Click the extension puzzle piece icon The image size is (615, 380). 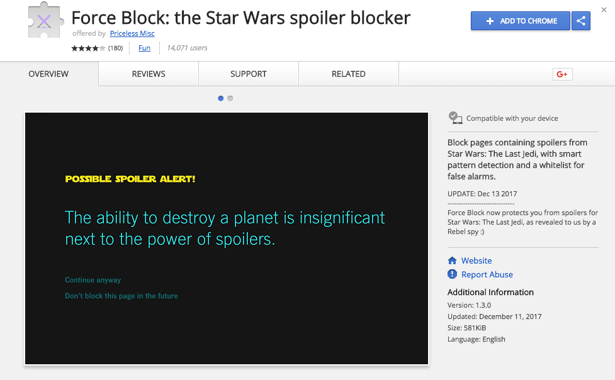click(43, 21)
